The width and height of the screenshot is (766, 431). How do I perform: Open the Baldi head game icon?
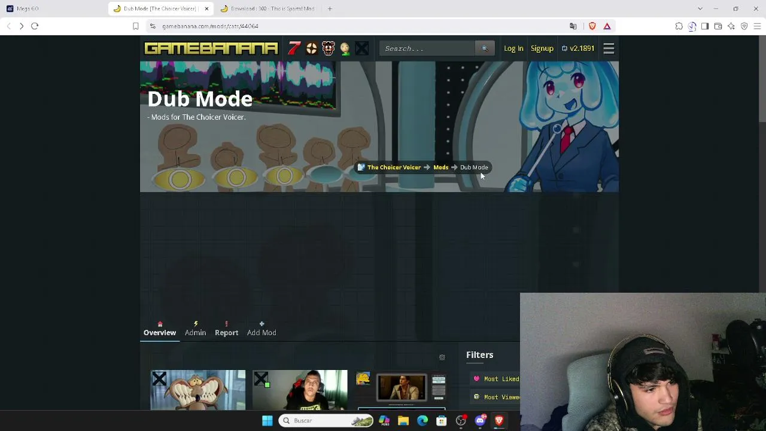point(345,48)
